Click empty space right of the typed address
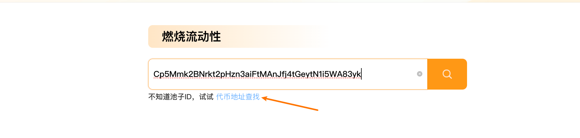This screenshot has height=138, width=580. 389,74
